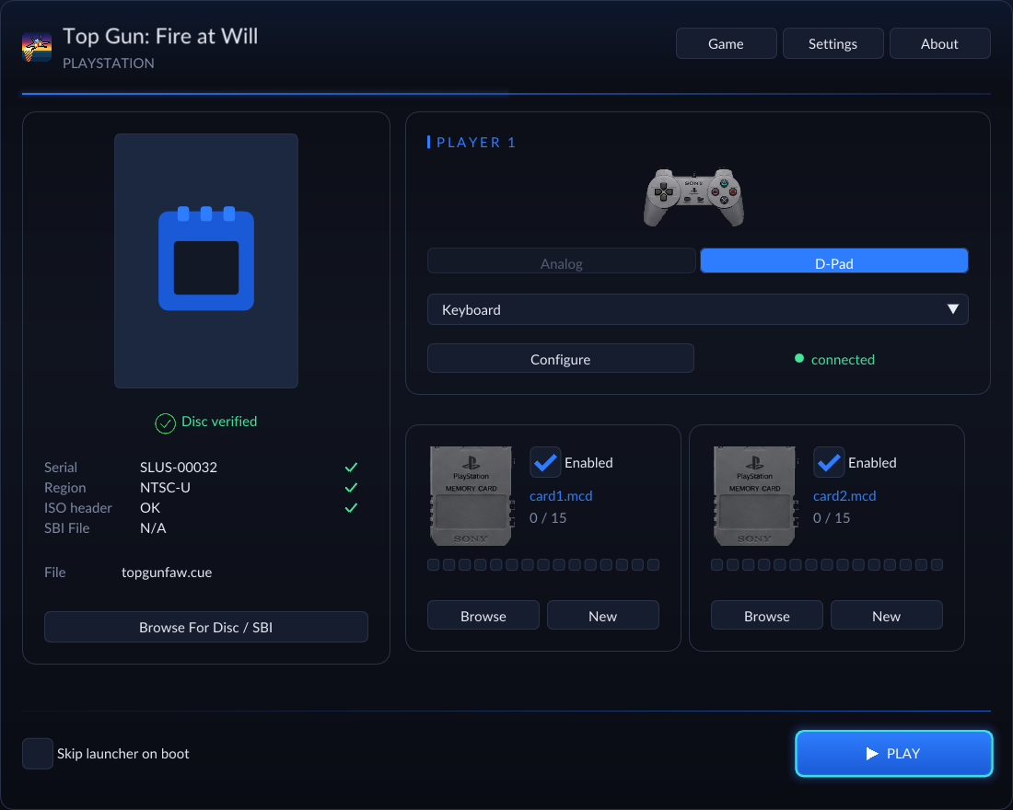
Task: Open the Keyboard input device dropdown
Action: [698, 309]
